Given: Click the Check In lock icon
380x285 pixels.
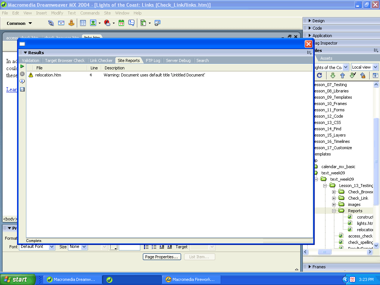Looking at the screenshot, I should [363, 75].
